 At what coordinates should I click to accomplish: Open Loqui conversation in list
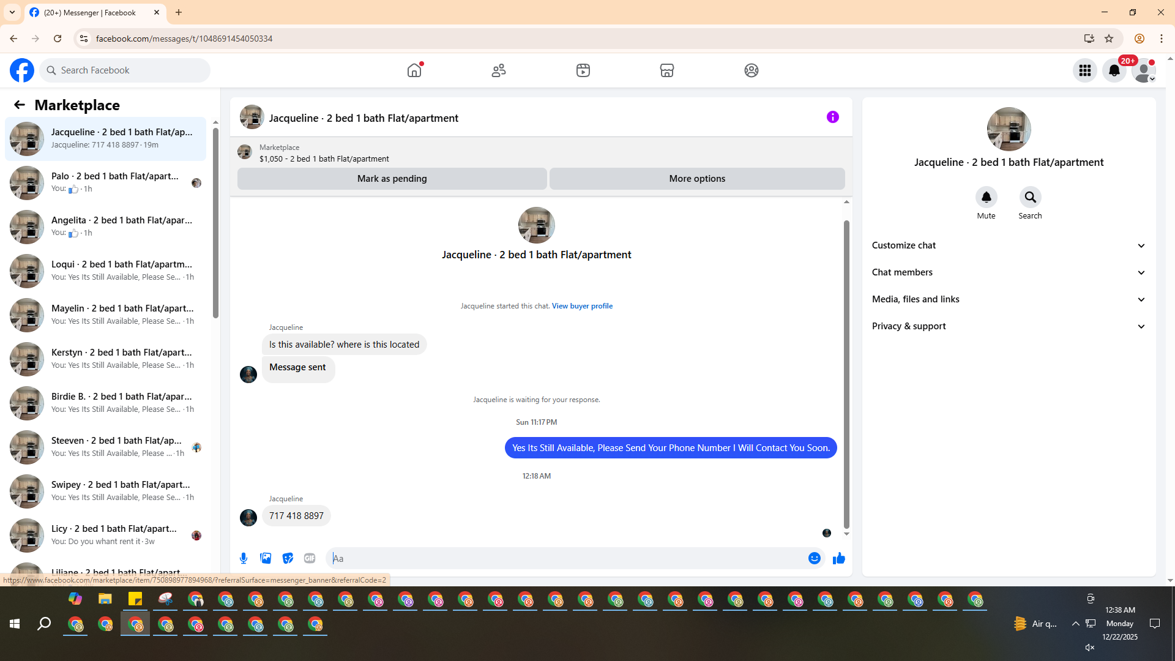coord(105,271)
